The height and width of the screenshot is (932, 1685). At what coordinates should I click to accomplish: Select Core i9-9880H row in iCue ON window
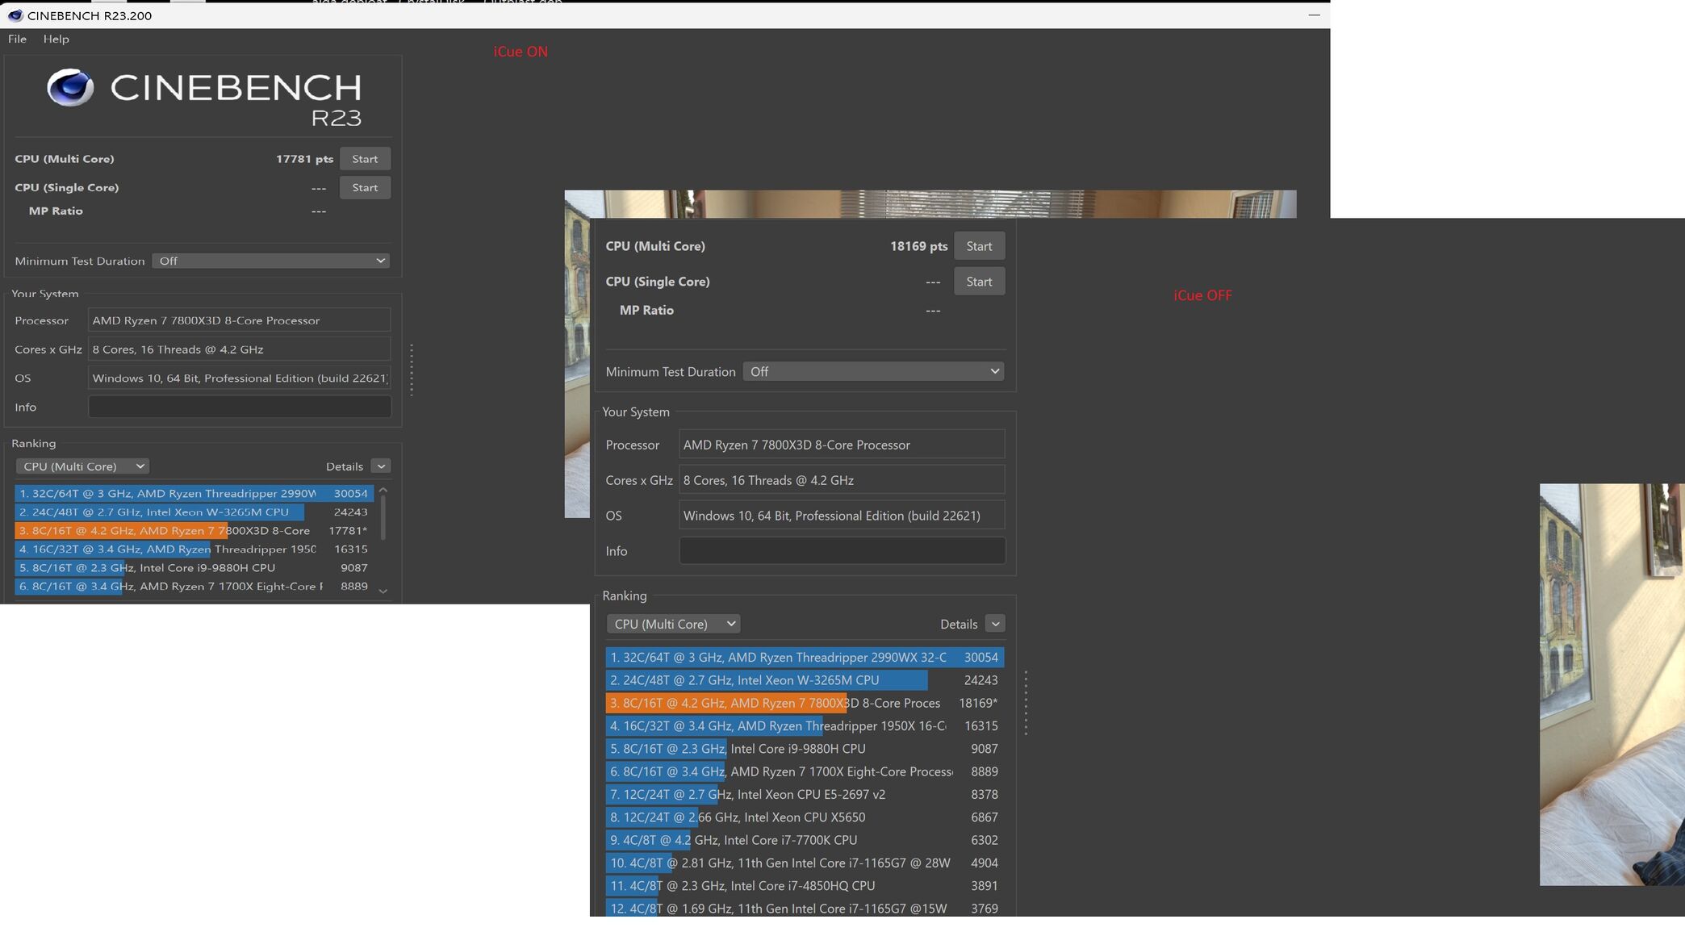pyautogui.click(x=194, y=567)
